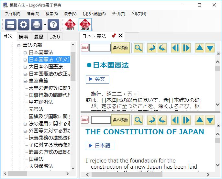The width and height of the screenshot is (222, 179).
Task: Click 2018 edition icon in lower pane
Action: (x=85, y=120)
